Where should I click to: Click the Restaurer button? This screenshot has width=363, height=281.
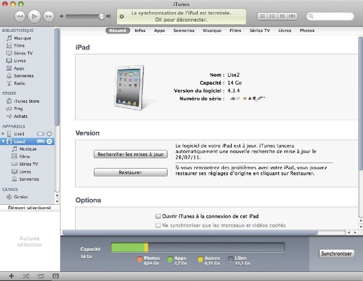tap(130, 172)
